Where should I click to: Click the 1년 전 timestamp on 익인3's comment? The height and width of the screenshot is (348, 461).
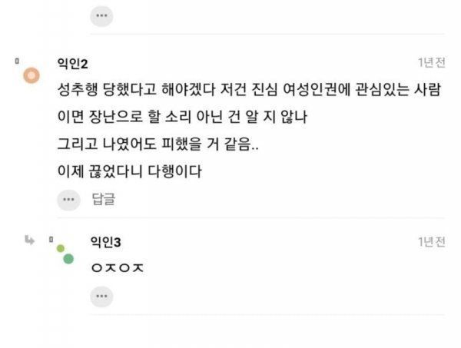[430, 243]
